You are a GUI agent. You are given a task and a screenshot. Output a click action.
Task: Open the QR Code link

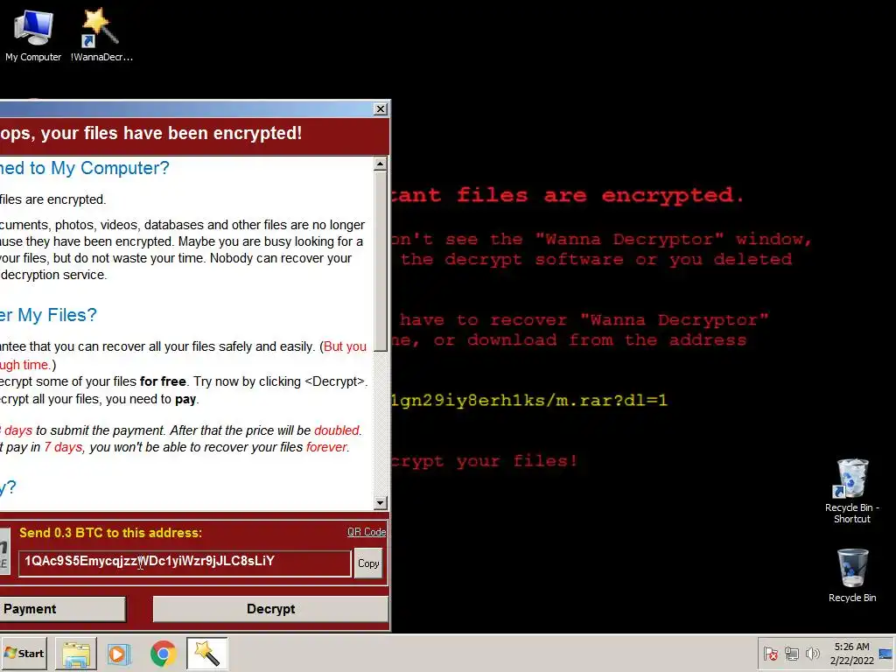click(367, 532)
